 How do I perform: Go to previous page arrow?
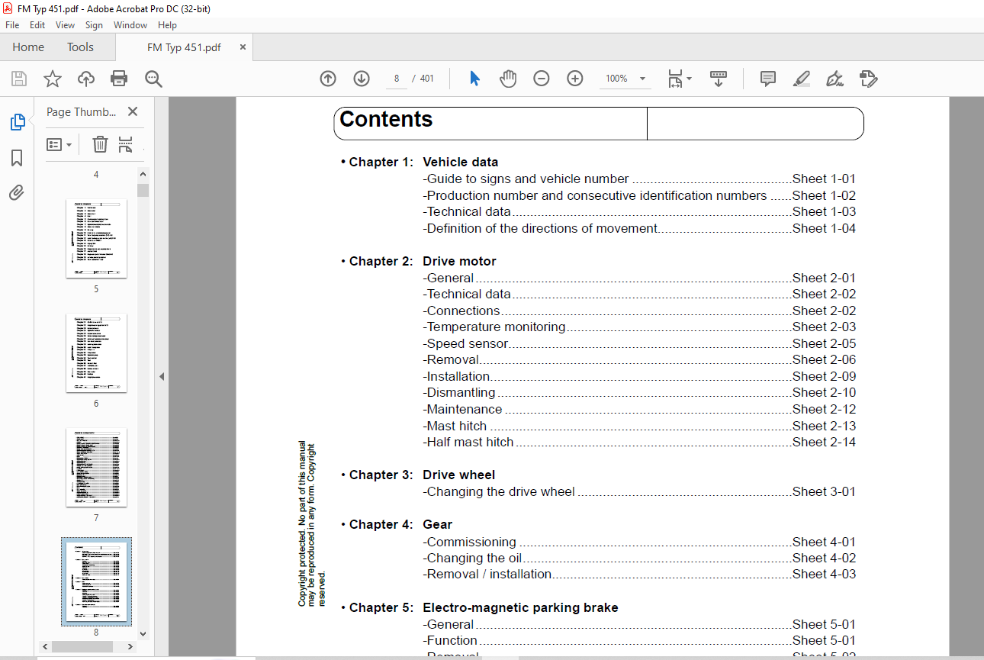point(328,79)
